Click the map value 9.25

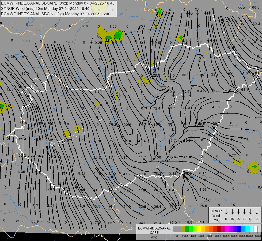click(x=98, y=43)
